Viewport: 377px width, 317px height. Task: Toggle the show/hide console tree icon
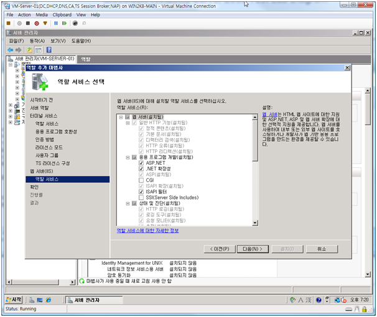(38, 50)
